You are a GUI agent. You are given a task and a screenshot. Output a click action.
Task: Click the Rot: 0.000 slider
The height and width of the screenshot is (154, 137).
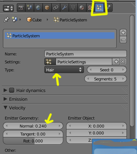click(33, 141)
